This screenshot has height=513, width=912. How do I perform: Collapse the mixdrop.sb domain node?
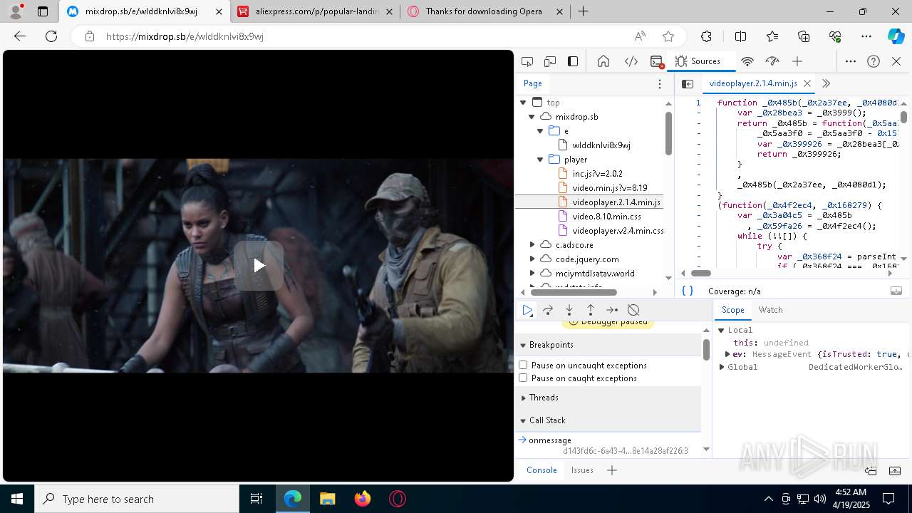pos(532,117)
